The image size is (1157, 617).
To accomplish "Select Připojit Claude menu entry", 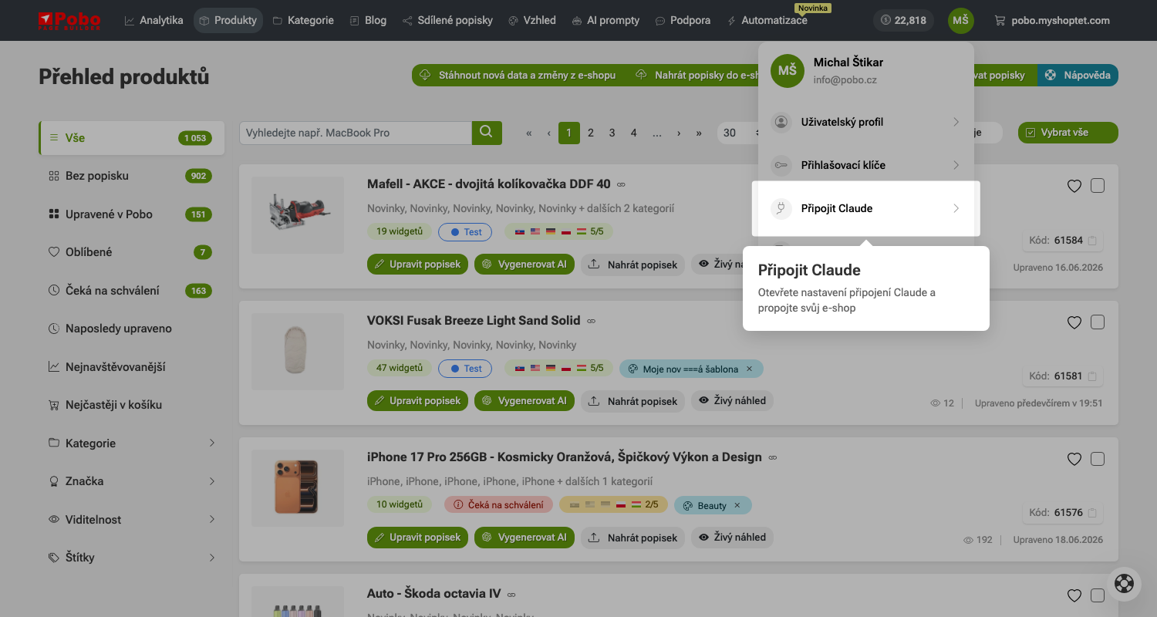I will (x=865, y=208).
